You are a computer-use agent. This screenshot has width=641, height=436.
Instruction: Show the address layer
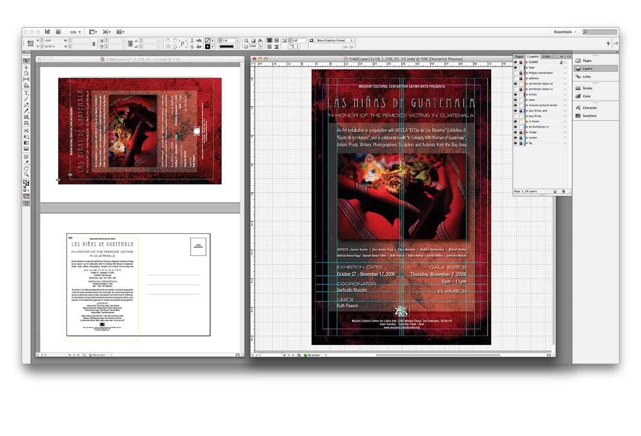tap(515, 78)
